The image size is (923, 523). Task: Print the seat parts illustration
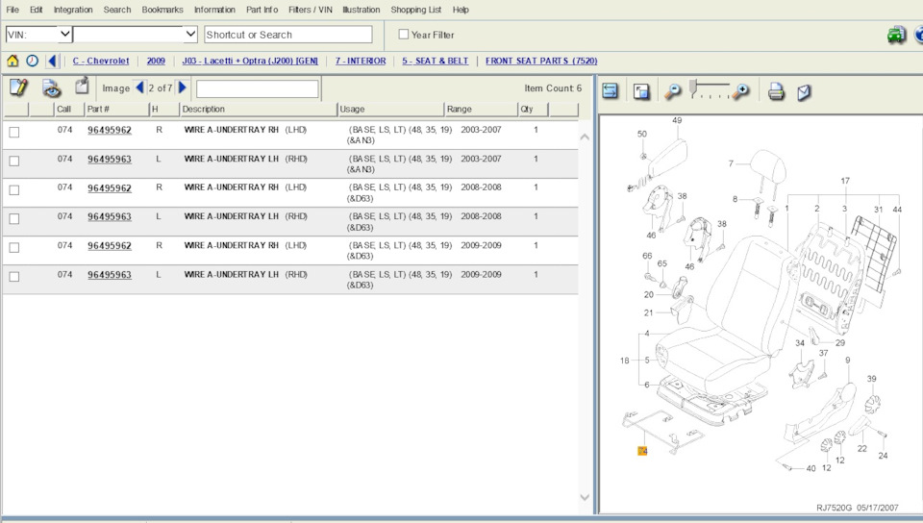777,91
